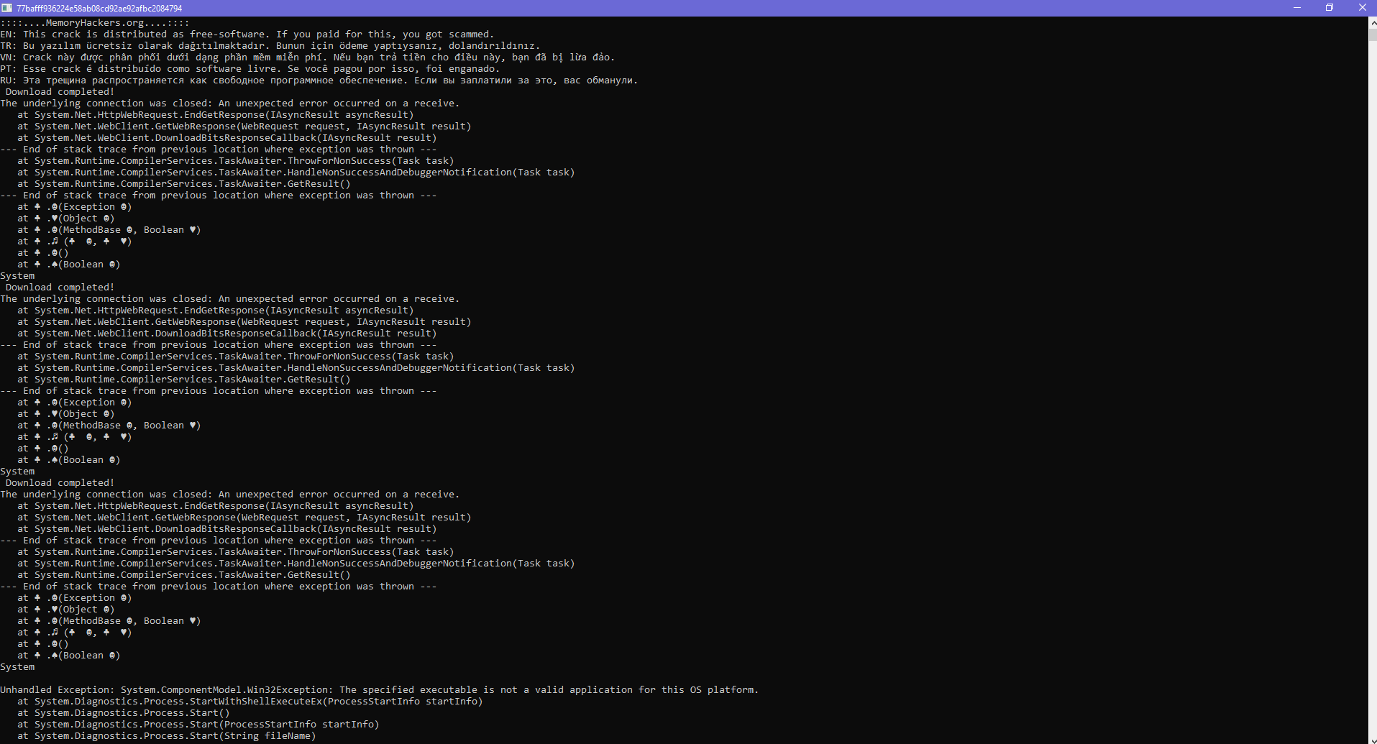This screenshot has width=1377, height=744.
Task: Minimize the console window
Action: pos(1297,8)
